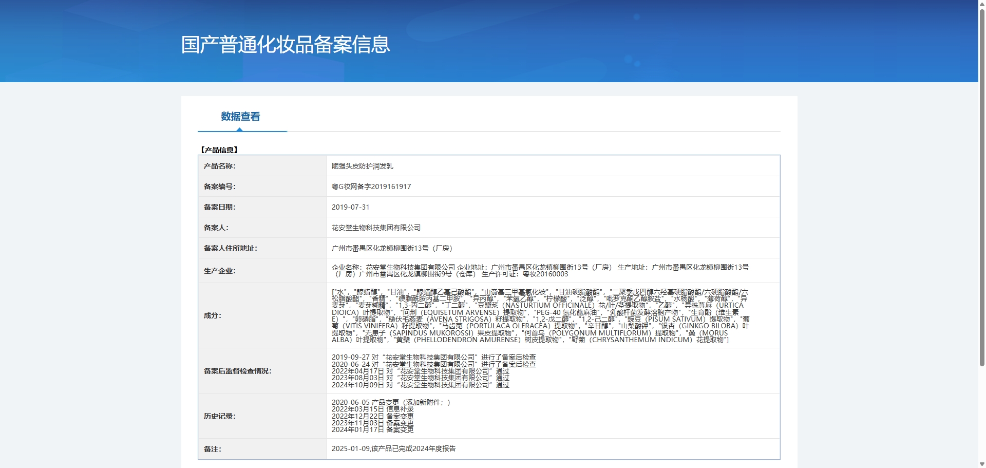
Task: Click the 2024年01月17日 备案变更 history entry
Action: tap(372, 429)
